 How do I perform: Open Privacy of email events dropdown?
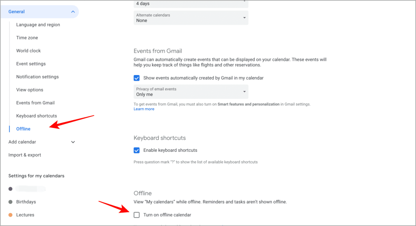click(x=191, y=92)
